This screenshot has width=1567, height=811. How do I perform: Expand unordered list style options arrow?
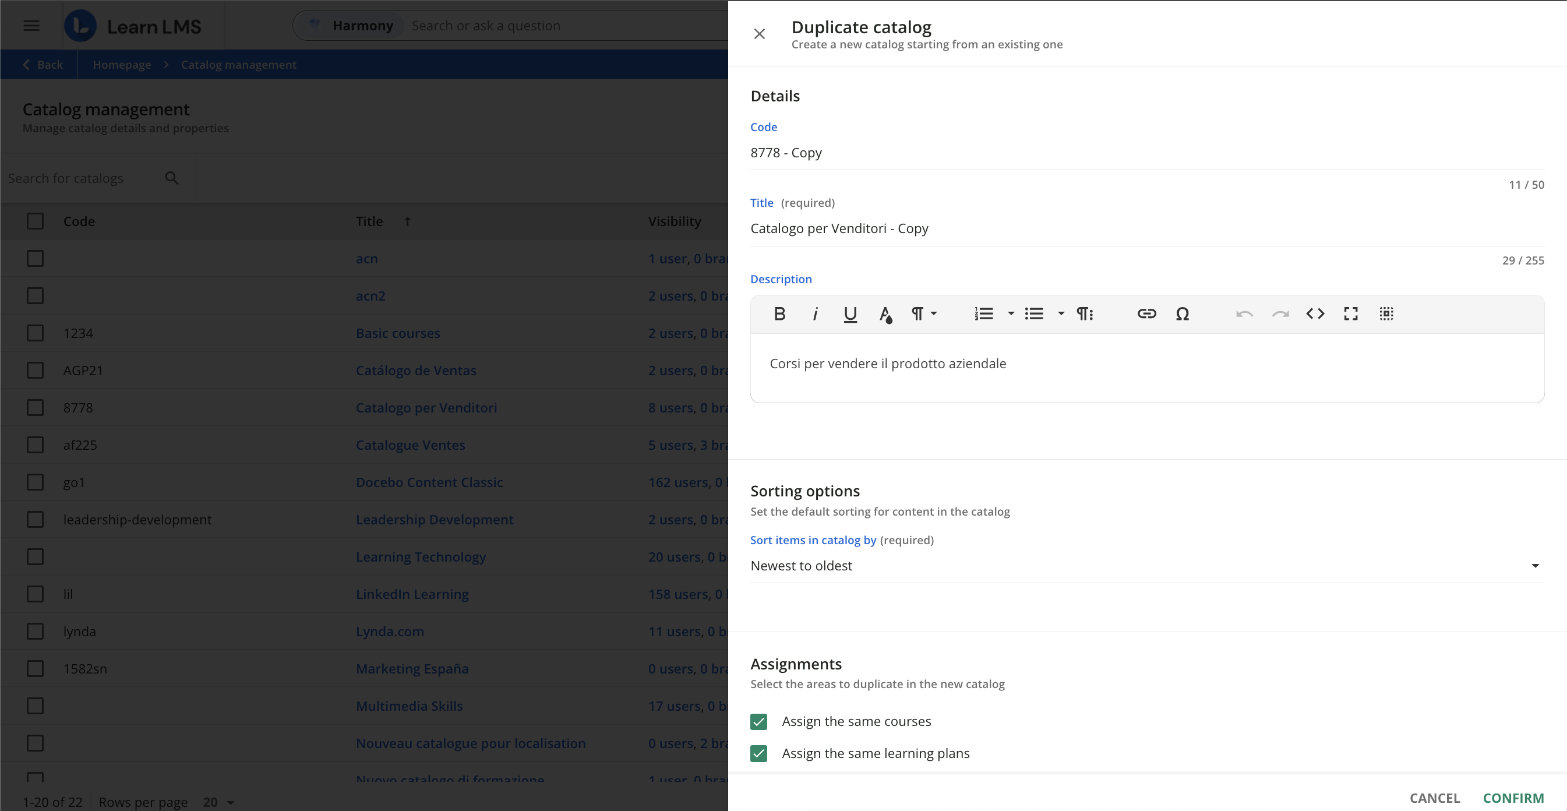tap(1061, 314)
